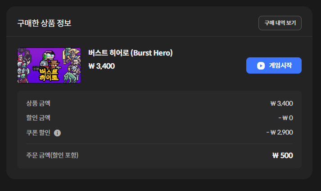The width and height of the screenshot is (321, 191).
Task: Click the - ₩ 2,900 coupon discount value
Action: (x=280, y=132)
